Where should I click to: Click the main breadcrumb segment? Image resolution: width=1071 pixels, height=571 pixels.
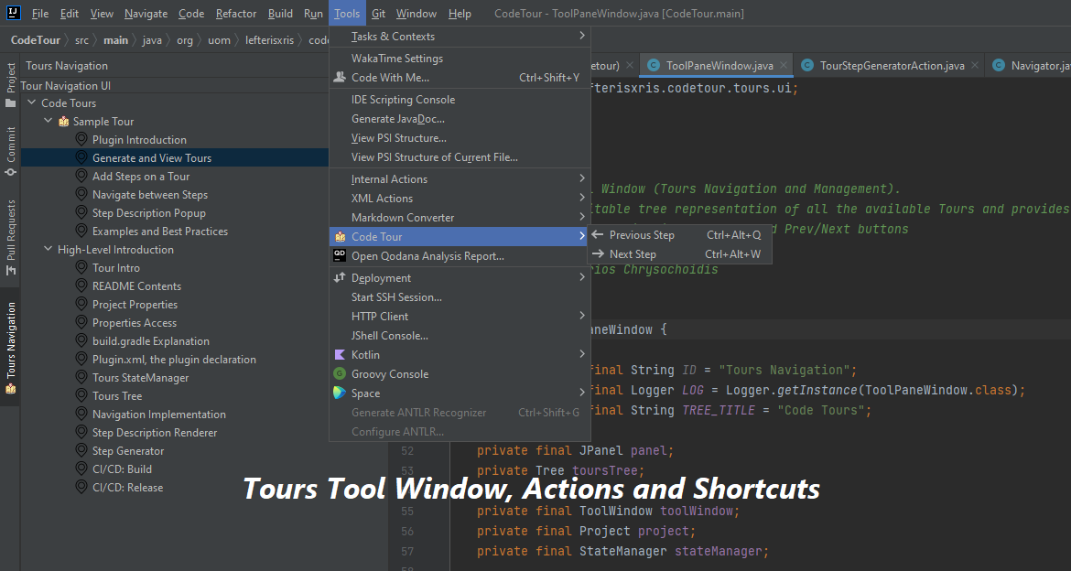tap(115, 40)
